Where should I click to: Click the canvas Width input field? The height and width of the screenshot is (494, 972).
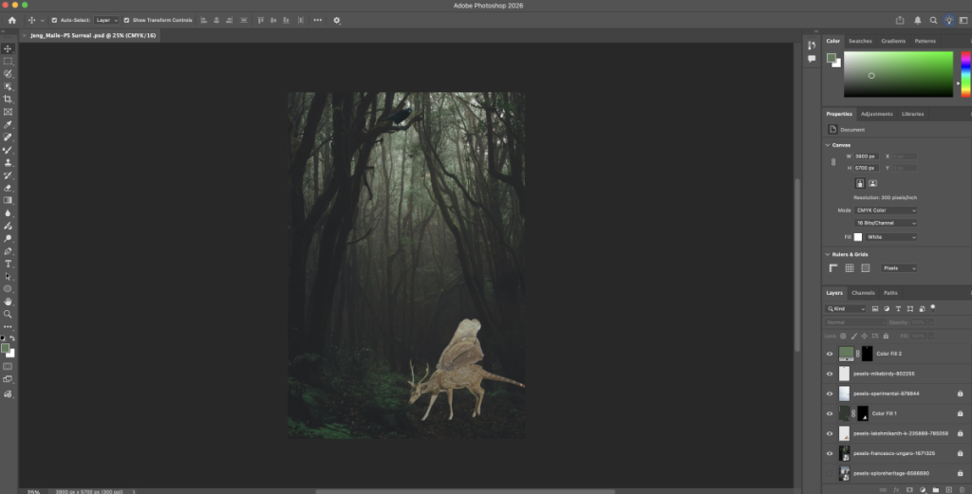tap(867, 156)
